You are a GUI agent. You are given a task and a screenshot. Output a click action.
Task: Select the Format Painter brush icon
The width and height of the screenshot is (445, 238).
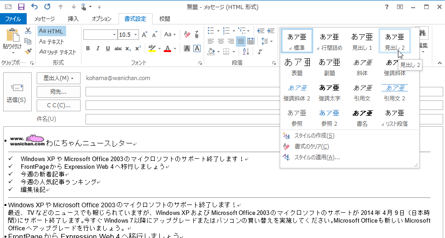click(x=28, y=51)
